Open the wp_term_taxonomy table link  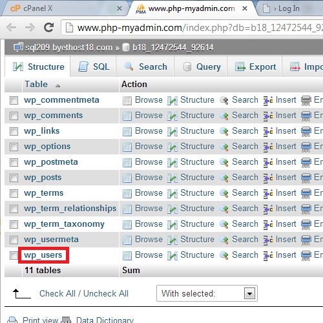tap(64, 224)
